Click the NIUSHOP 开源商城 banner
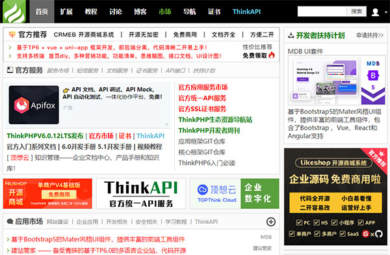 (47, 193)
